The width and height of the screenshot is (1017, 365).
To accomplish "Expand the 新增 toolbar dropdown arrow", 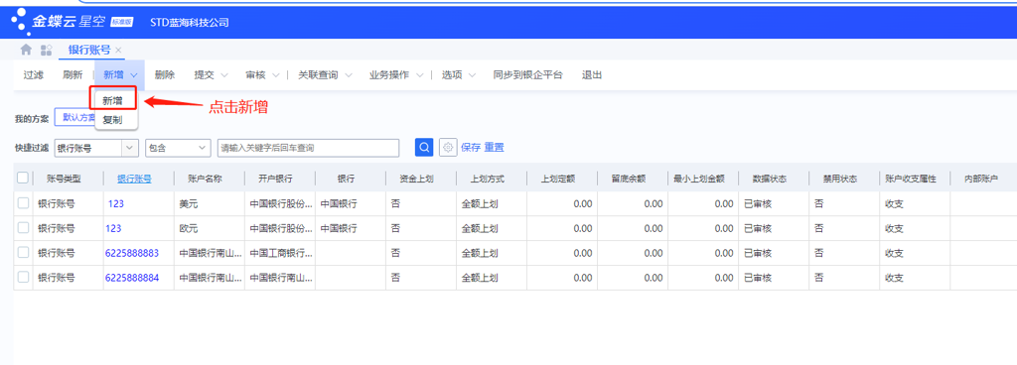I will (134, 75).
